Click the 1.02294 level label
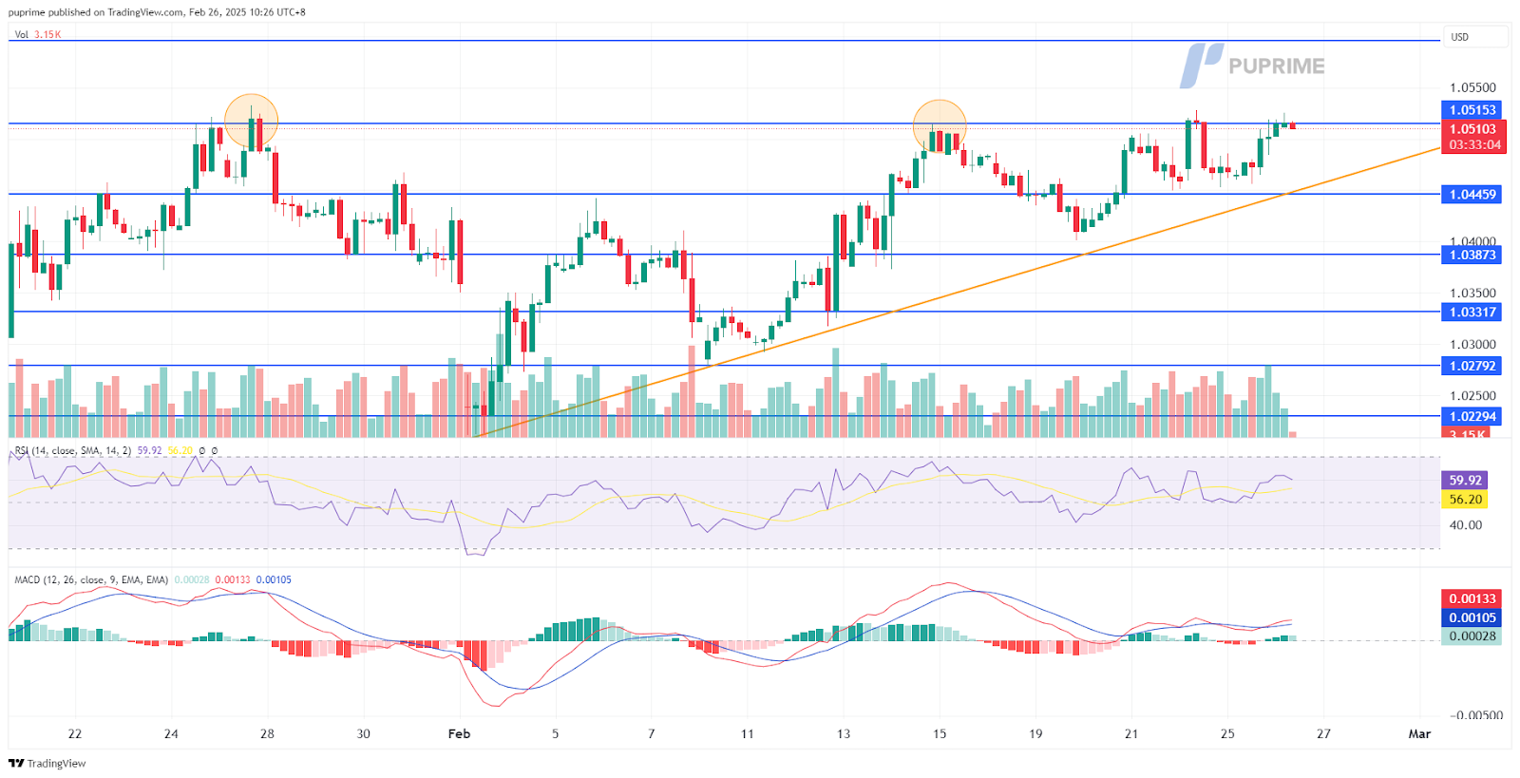The width and height of the screenshot is (1520, 778). (x=1472, y=416)
